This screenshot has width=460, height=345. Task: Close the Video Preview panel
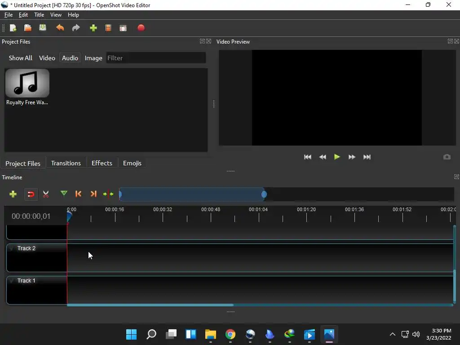coord(456,41)
